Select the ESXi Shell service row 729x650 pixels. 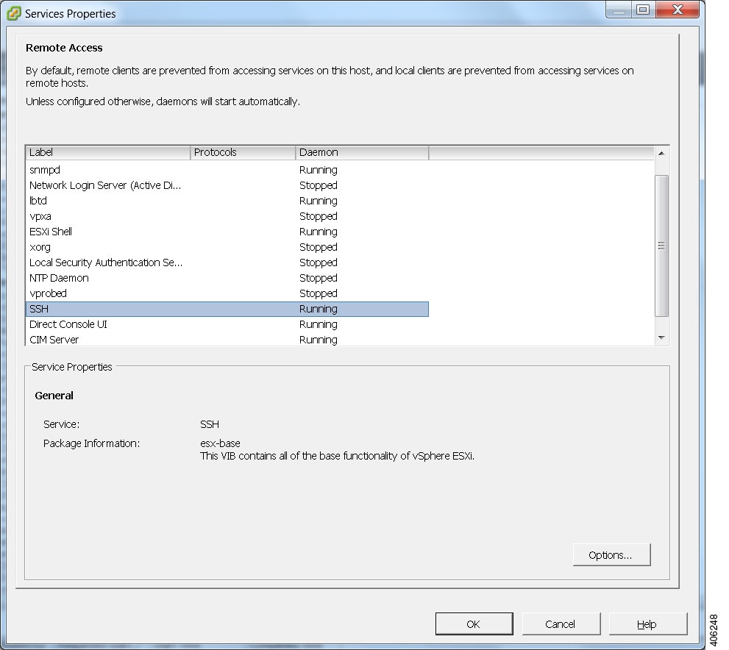click(227, 232)
